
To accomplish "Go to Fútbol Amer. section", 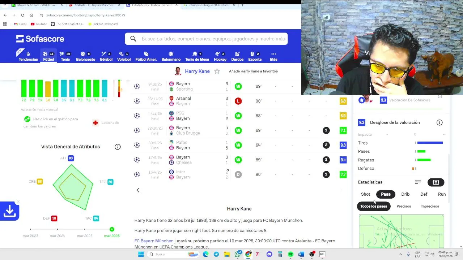I will point(146,56).
